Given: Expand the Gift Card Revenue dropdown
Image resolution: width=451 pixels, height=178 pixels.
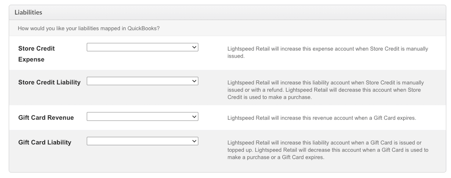Looking at the screenshot, I should 142,117.
